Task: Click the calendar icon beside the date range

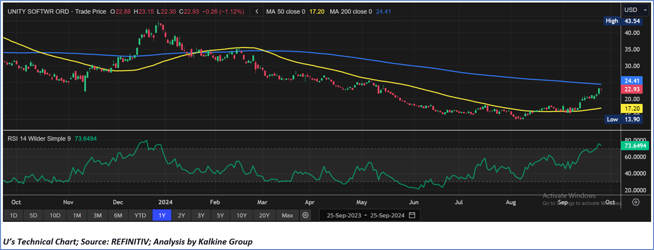Action: [412, 215]
